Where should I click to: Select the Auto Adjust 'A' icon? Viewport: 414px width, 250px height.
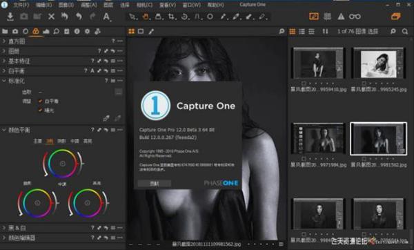[106, 17]
